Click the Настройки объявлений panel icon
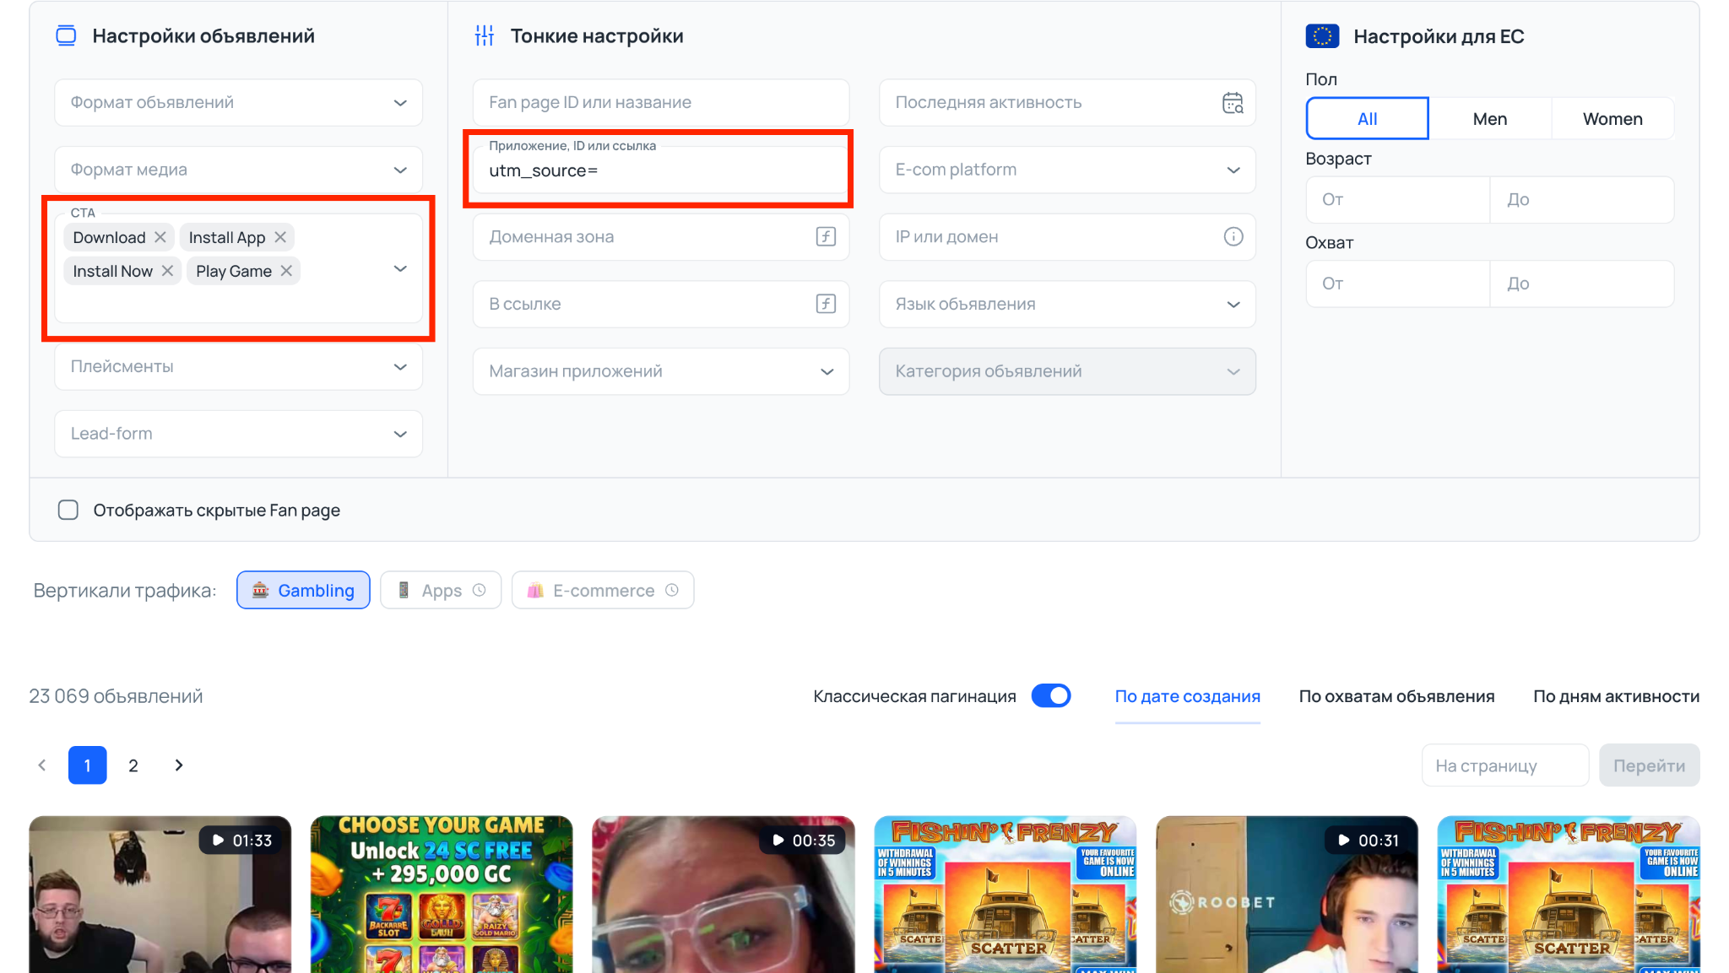1729x973 pixels. [66, 35]
